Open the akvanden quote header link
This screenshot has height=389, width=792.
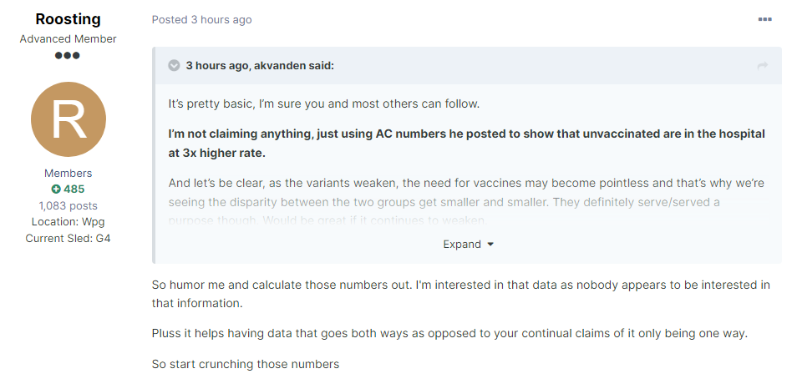[260, 66]
